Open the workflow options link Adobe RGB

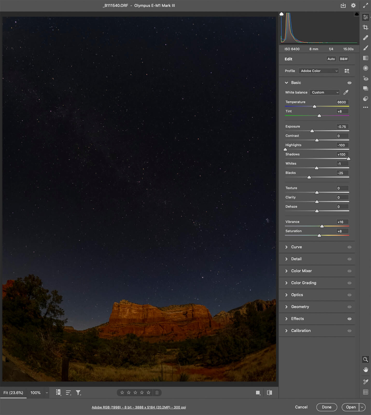tap(139, 407)
